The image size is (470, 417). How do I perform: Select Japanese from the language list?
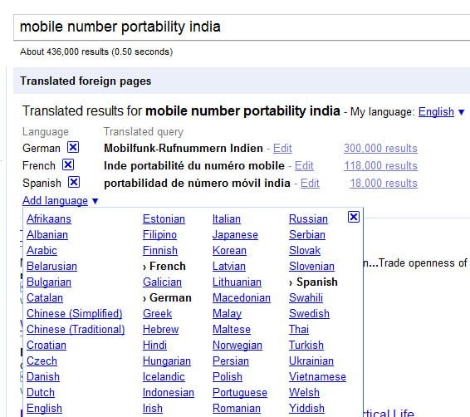click(x=235, y=235)
